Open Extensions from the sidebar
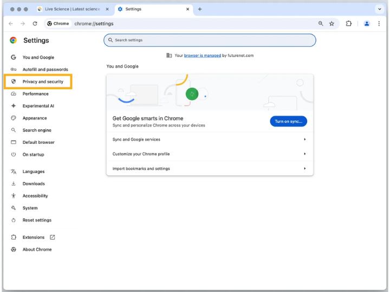Screen dimensions: 390x292 click(x=34, y=237)
